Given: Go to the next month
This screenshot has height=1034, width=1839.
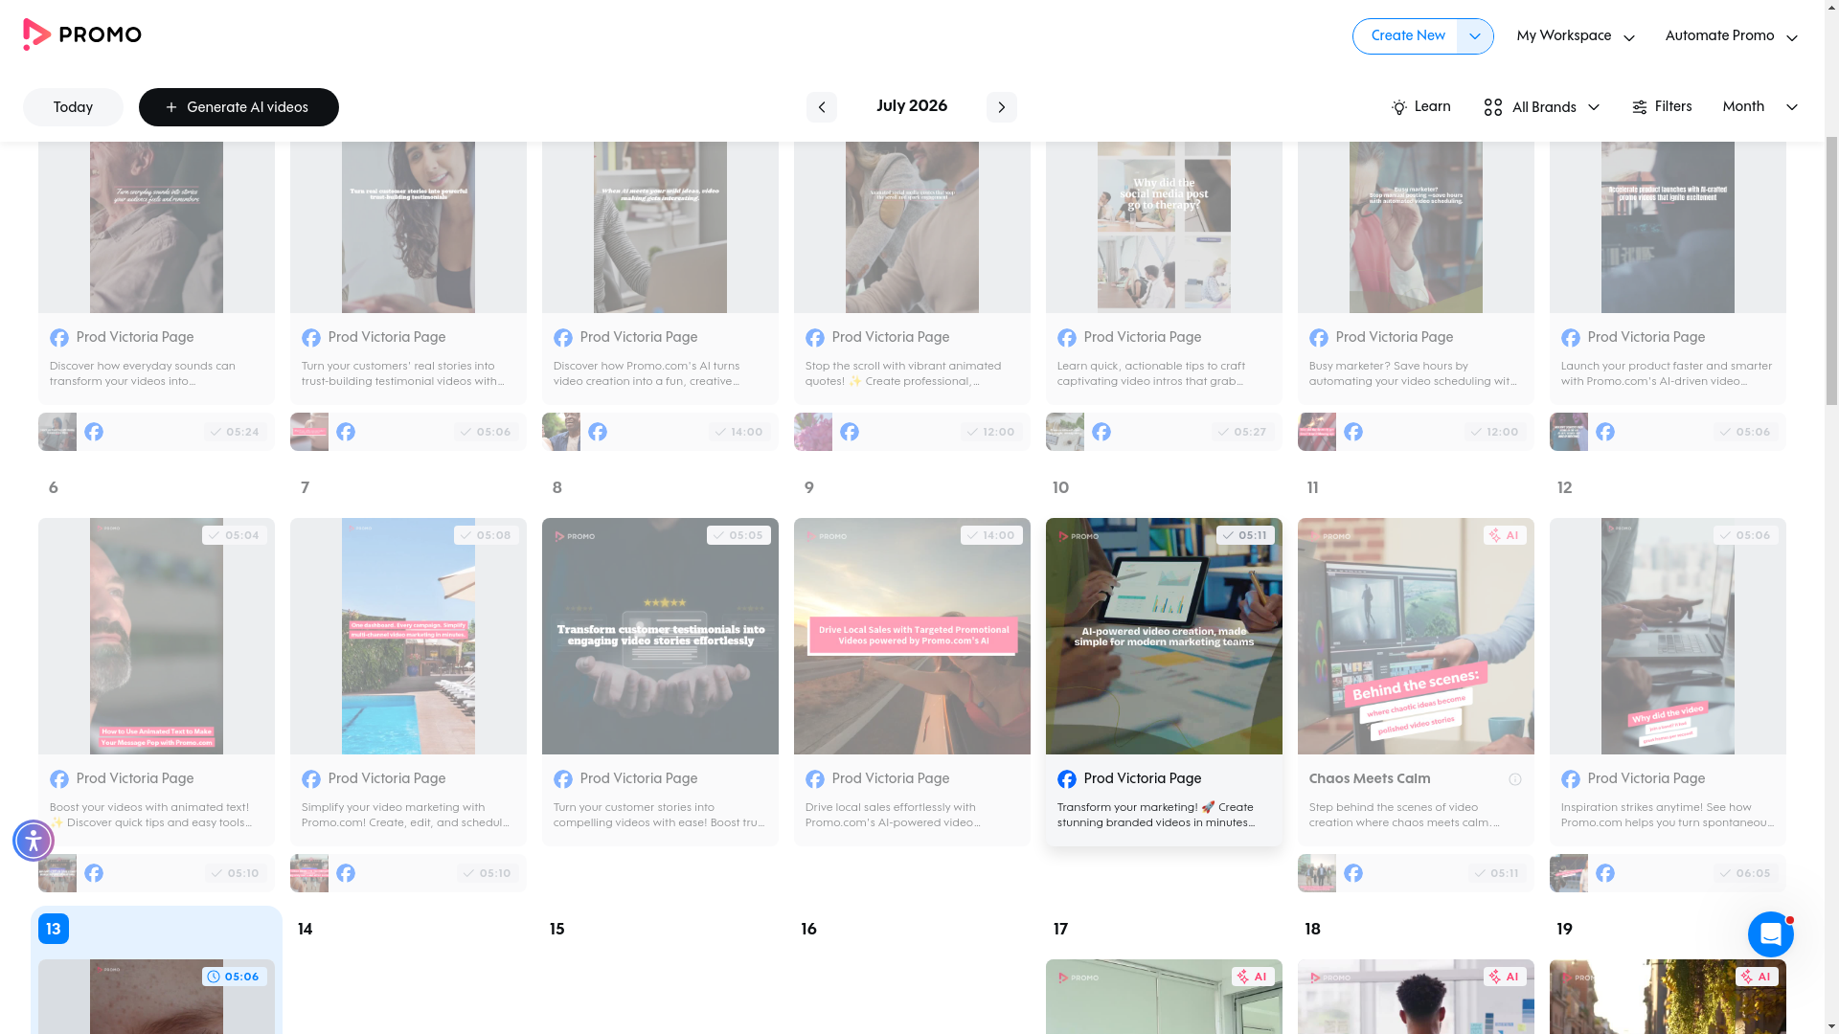Looking at the screenshot, I should pos(1002,107).
